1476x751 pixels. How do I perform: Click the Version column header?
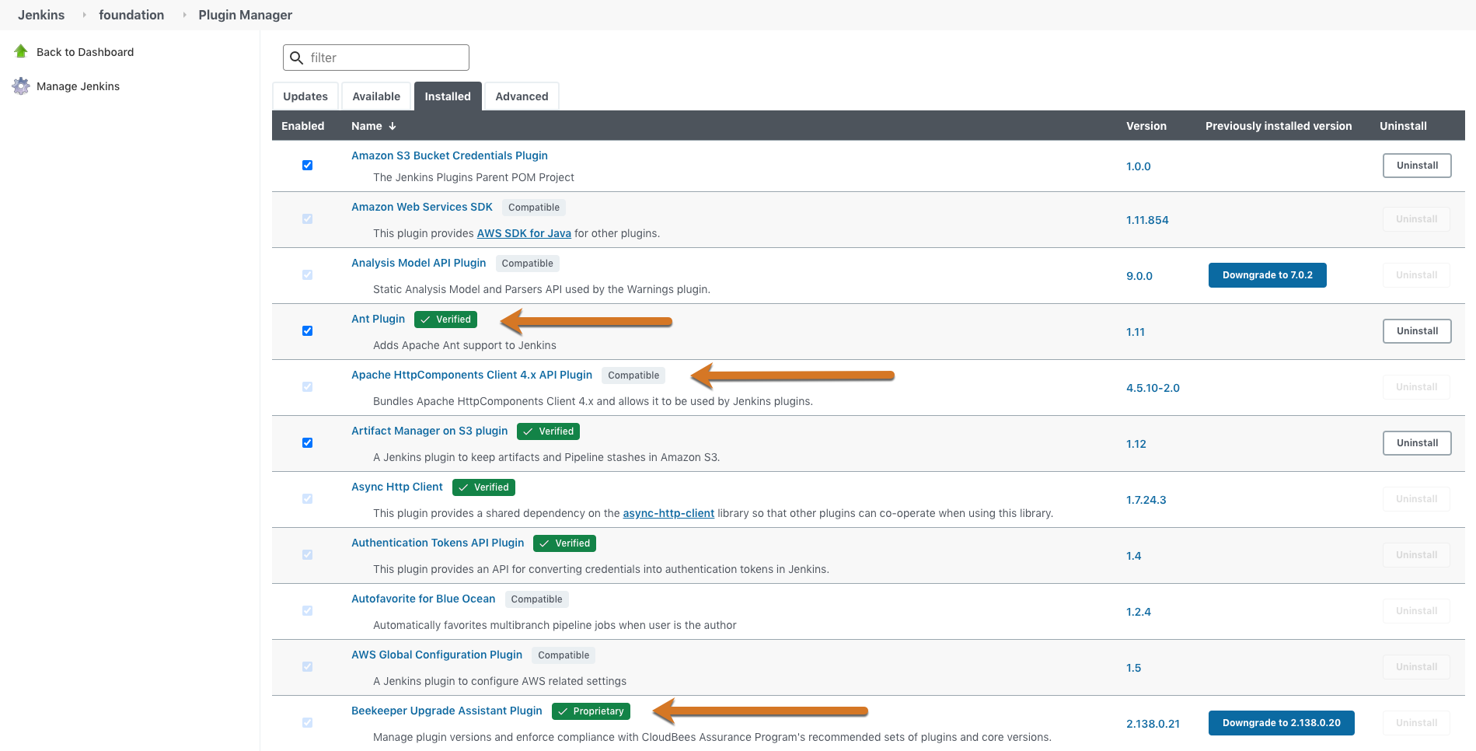click(1146, 126)
